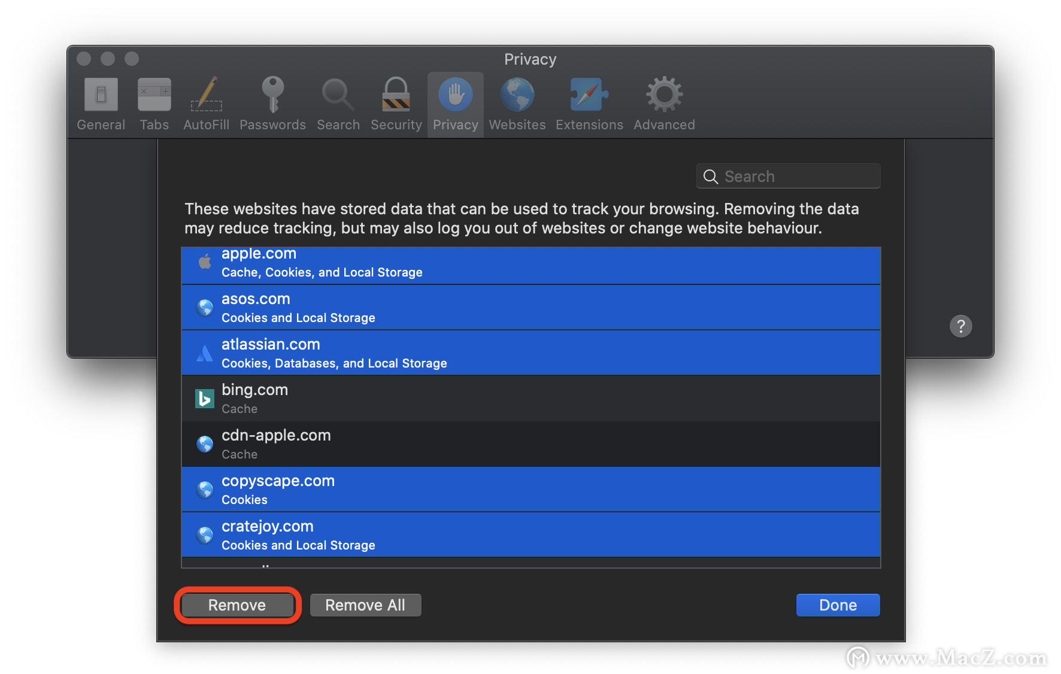
Task: Open the General preferences icon
Action: coord(101,95)
